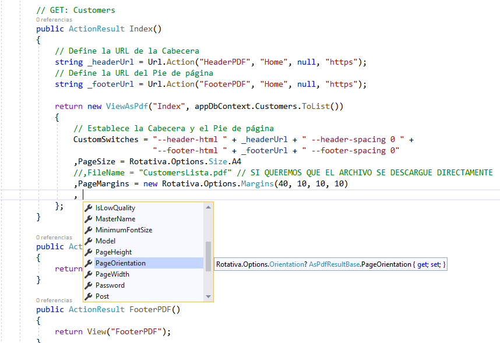Click the wrench icon beside PageWidth

tap(89, 274)
